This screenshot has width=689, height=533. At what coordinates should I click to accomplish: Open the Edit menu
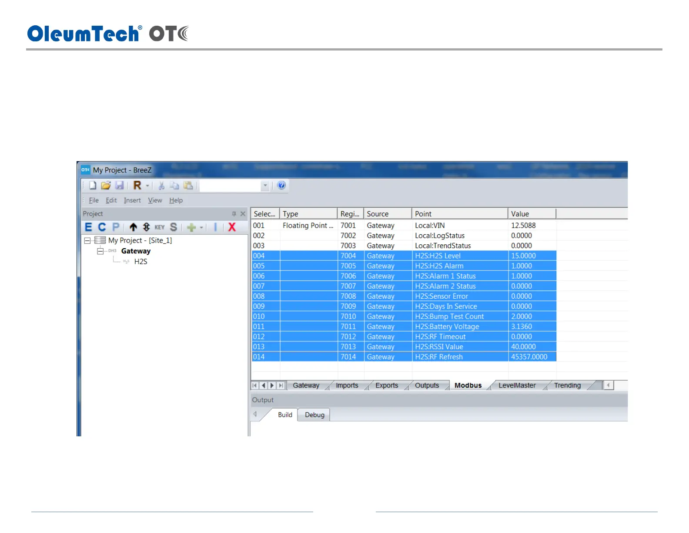pos(111,200)
